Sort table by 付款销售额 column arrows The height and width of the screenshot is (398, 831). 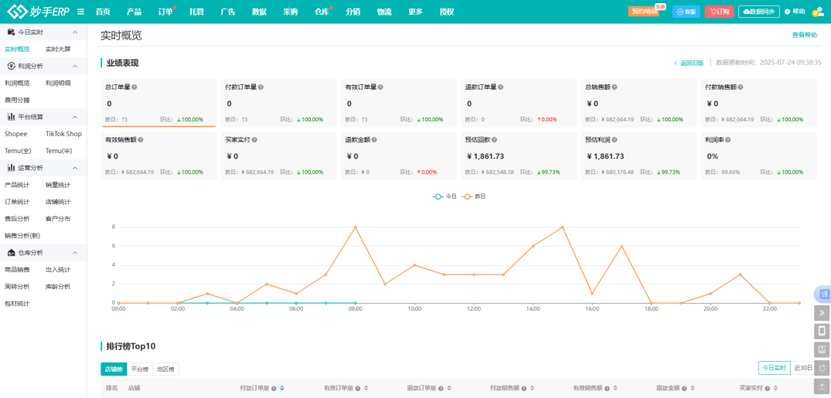pyautogui.click(x=532, y=389)
